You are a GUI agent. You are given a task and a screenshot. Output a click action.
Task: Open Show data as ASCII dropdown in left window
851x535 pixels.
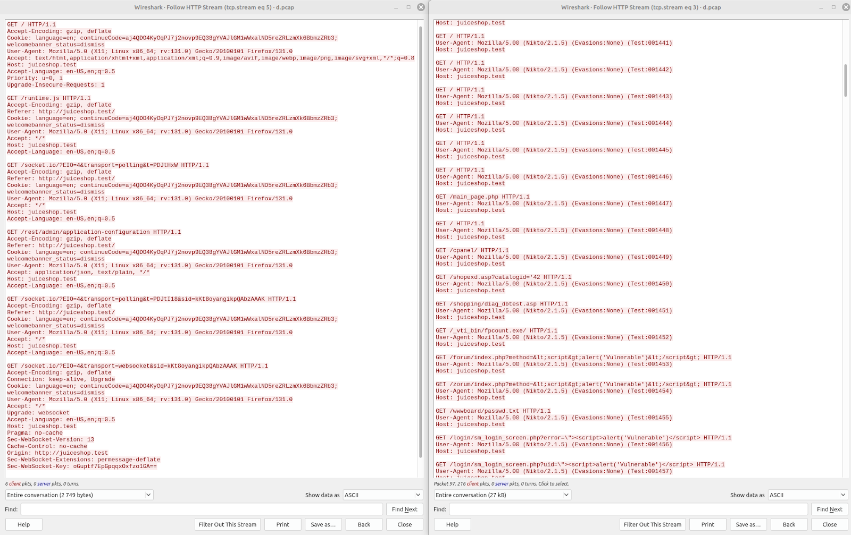pos(382,495)
